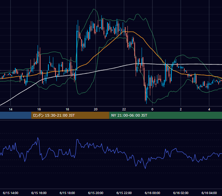The height and width of the screenshot is (196, 222).
Task: Click the NY 21:00-06:00 JST session bar
Action: pos(166,115)
